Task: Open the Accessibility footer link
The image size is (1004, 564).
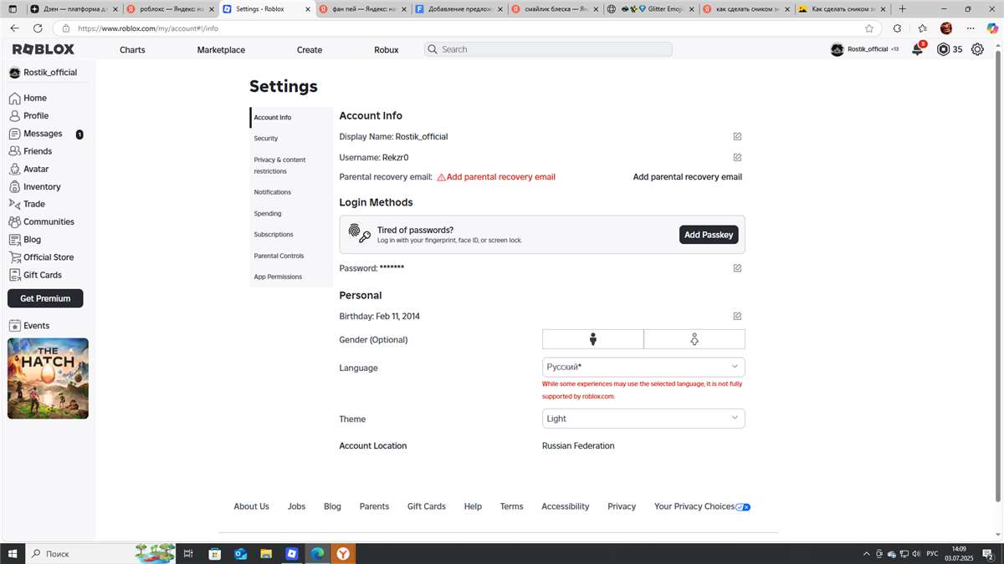Action: click(565, 506)
